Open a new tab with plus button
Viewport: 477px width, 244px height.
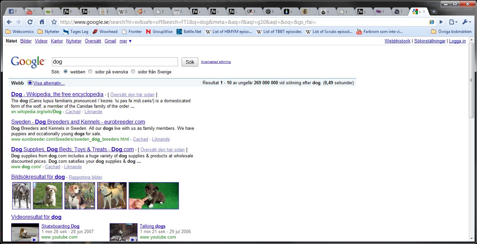click(x=434, y=12)
